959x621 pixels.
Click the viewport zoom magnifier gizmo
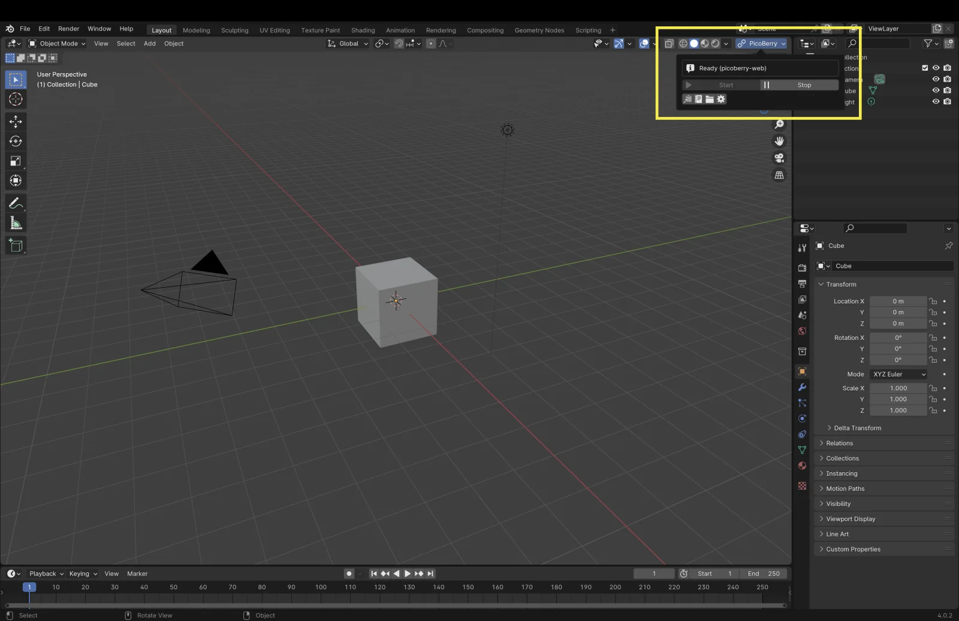coord(779,124)
